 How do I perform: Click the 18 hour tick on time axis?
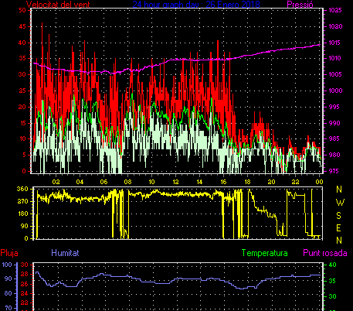coord(247,182)
